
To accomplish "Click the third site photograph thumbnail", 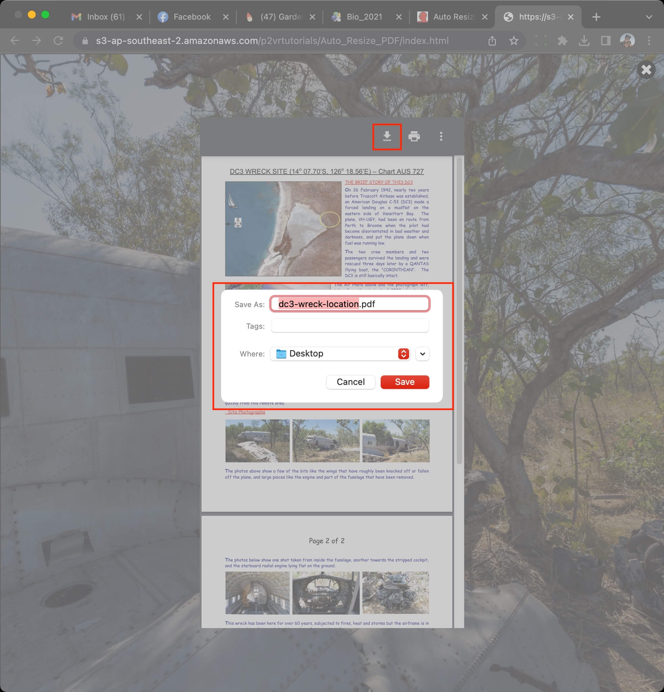I will [x=396, y=441].
